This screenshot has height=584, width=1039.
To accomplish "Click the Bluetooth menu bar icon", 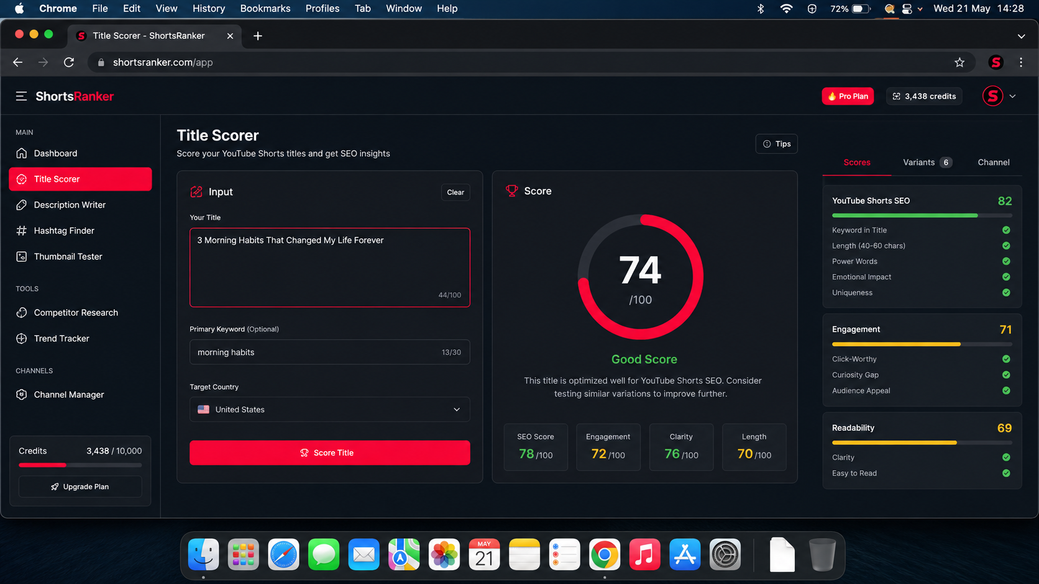I will 761,9.
